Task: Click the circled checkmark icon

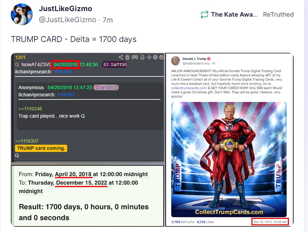Action: pos(161,57)
